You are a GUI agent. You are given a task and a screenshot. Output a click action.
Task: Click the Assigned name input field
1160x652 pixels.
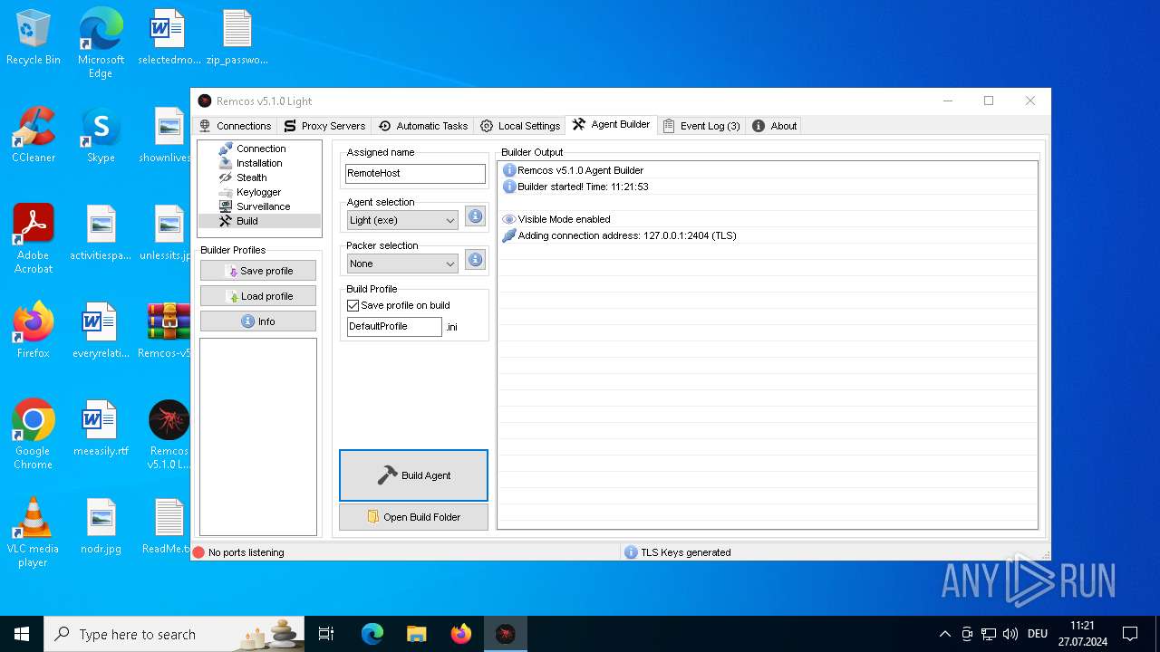415,173
